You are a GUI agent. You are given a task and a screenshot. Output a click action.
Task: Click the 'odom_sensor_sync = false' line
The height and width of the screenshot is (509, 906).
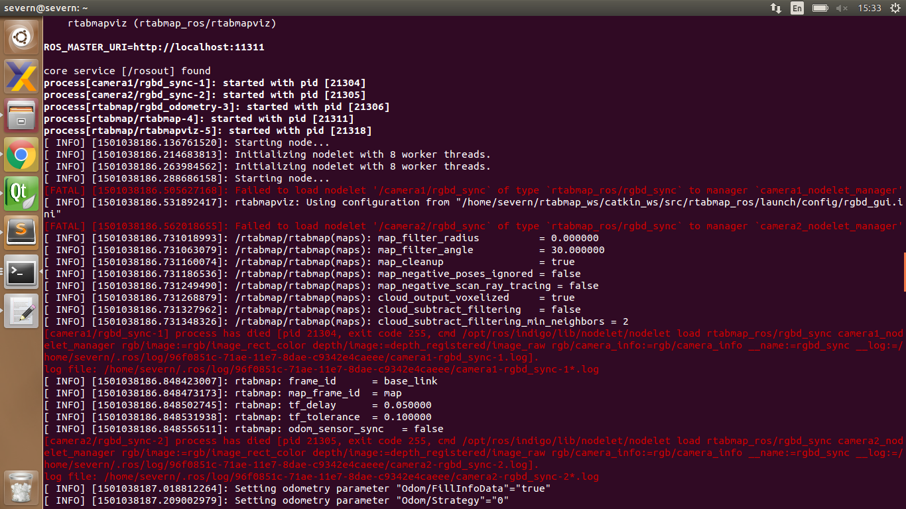(243, 429)
